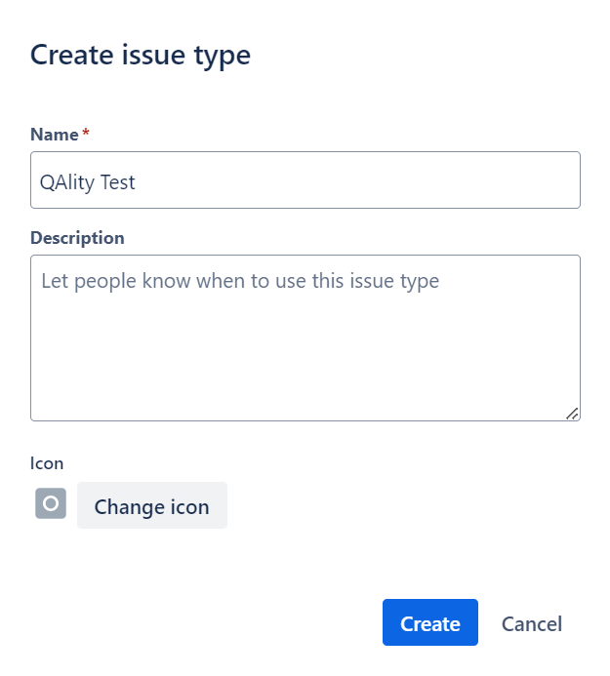Open the Change icon picker
Viewport: 610px width, 676px height.
152,505
